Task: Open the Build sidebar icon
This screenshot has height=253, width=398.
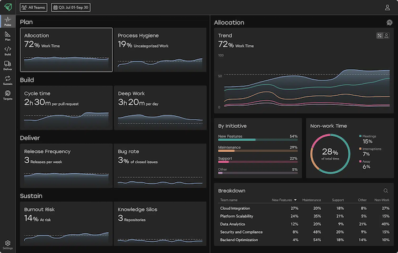Action: (x=7, y=51)
